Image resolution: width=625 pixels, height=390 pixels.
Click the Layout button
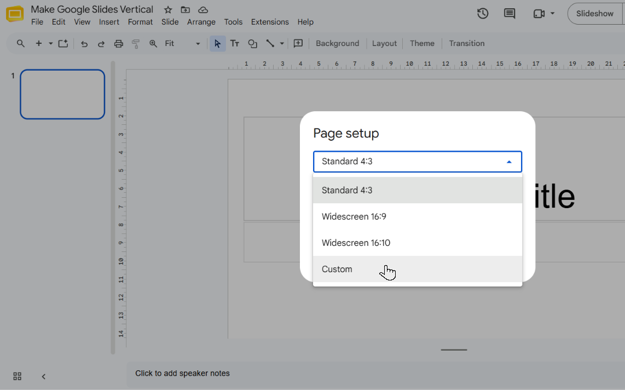coord(384,43)
